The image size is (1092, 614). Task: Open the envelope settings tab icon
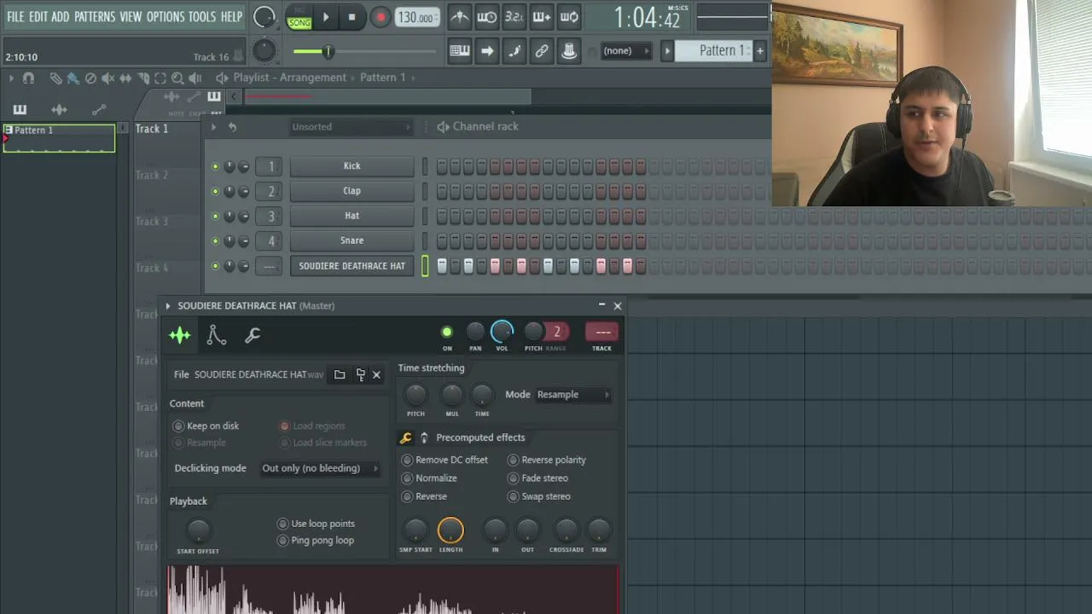pos(217,336)
